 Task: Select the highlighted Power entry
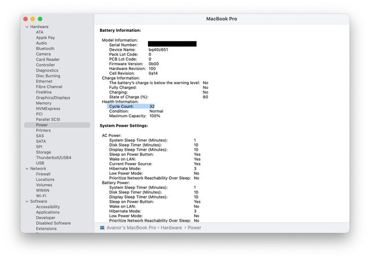(57, 125)
